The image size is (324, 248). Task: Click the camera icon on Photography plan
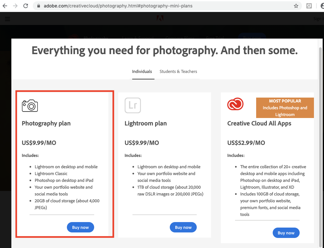[30, 106]
